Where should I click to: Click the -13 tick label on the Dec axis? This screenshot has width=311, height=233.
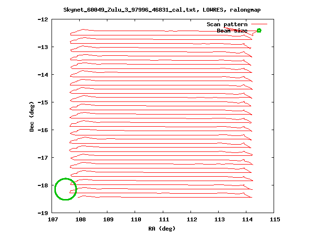click(x=43, y=47)
